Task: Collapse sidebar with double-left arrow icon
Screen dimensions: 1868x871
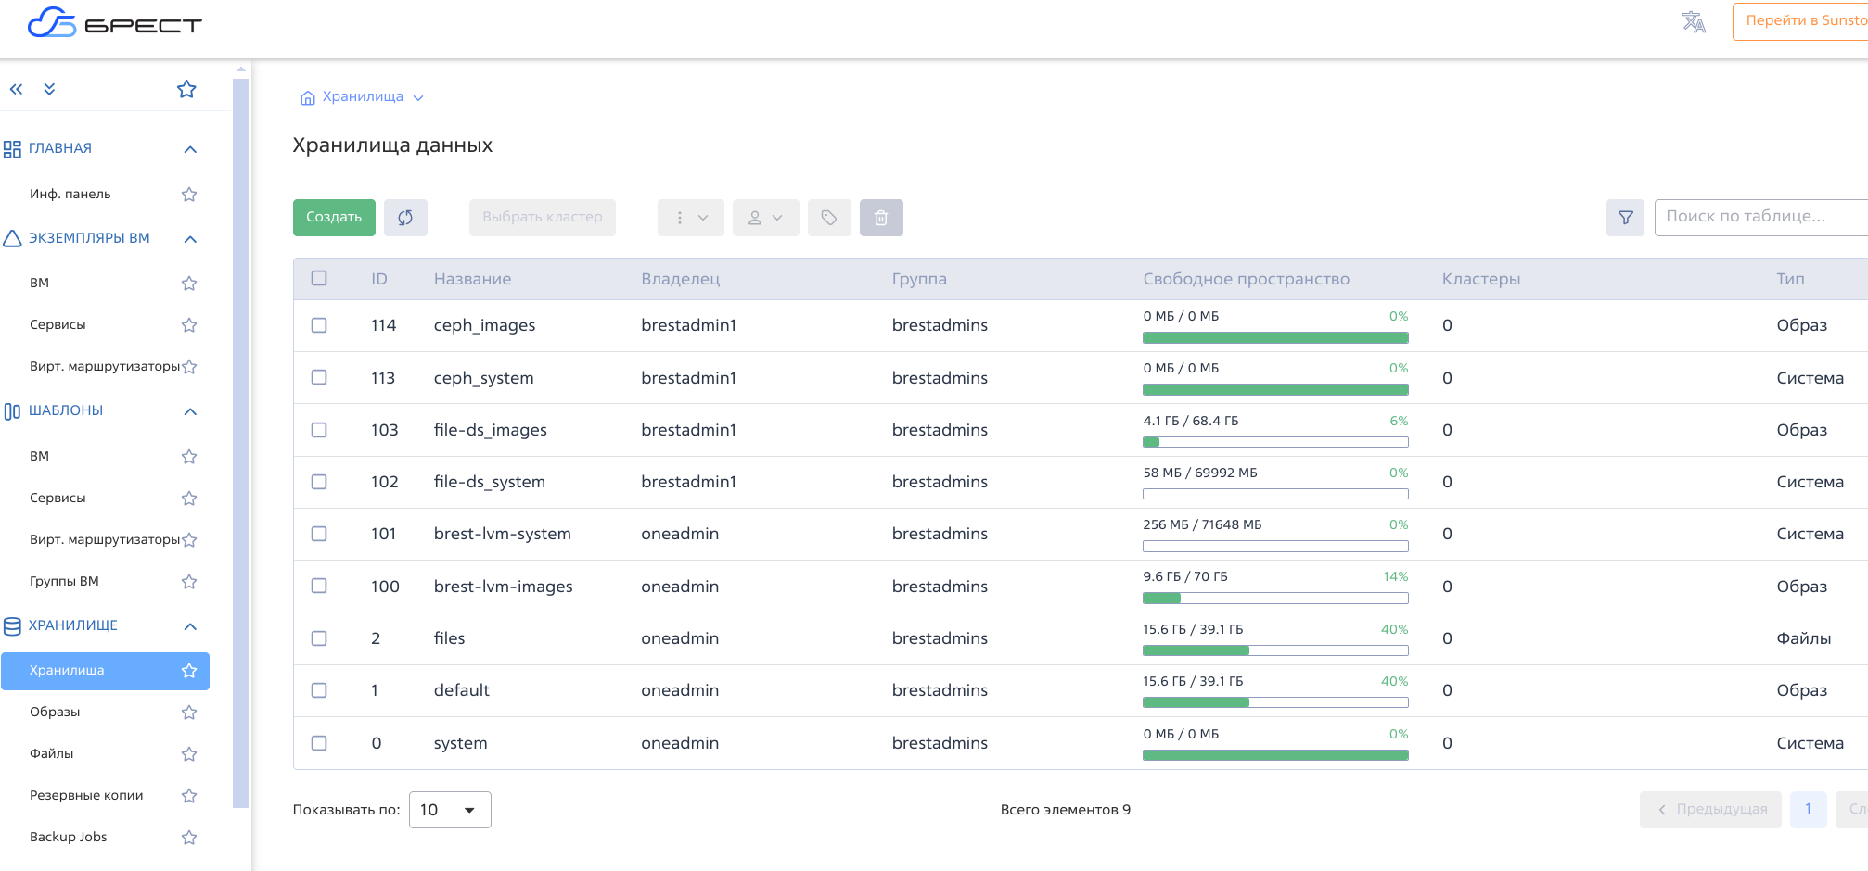Action: tap(16, 89)
